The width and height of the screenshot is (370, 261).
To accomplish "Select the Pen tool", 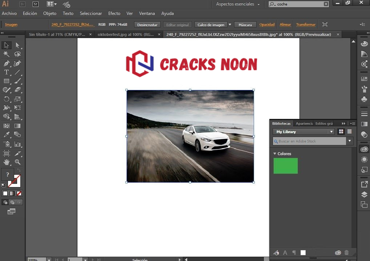I will pos(7,63).
